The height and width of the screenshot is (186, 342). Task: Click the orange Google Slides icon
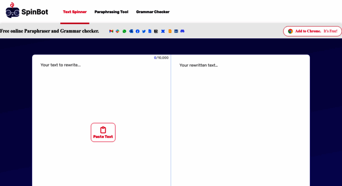(x=170, y=31)
